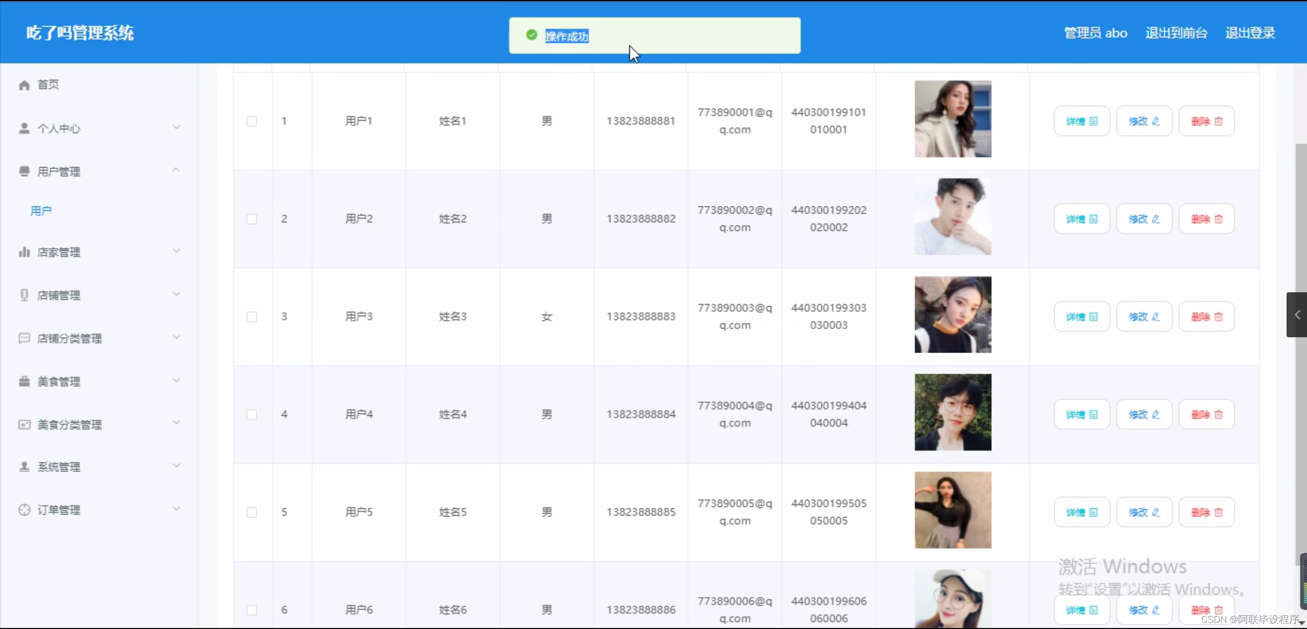1307x629 pixels.
Task: Click the pencil edit icon on 用户1 row
Action: [x=1157, y=121]
